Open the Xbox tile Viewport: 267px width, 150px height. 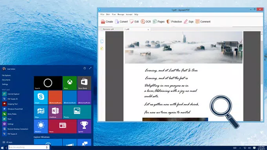pos(69,83)
